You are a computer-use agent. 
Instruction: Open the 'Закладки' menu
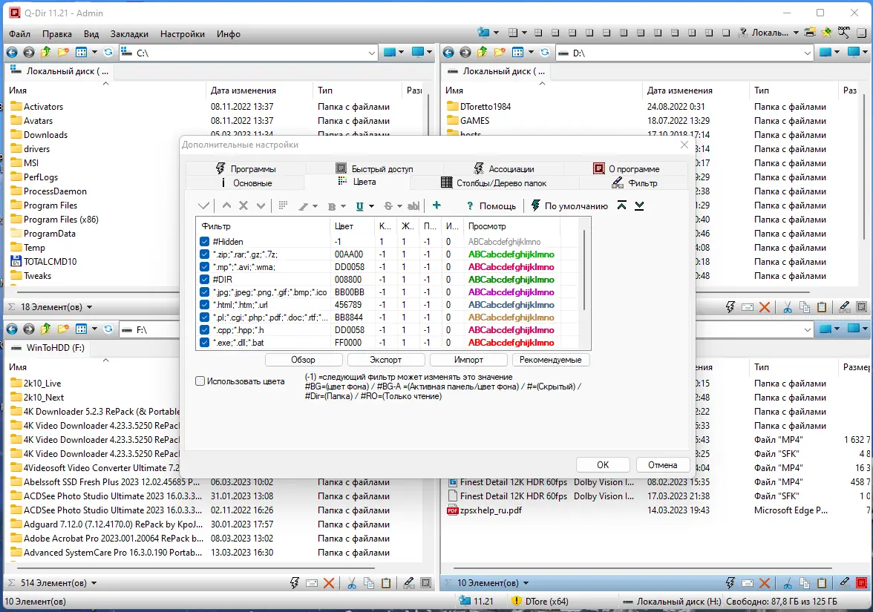[x=129, y=34]
